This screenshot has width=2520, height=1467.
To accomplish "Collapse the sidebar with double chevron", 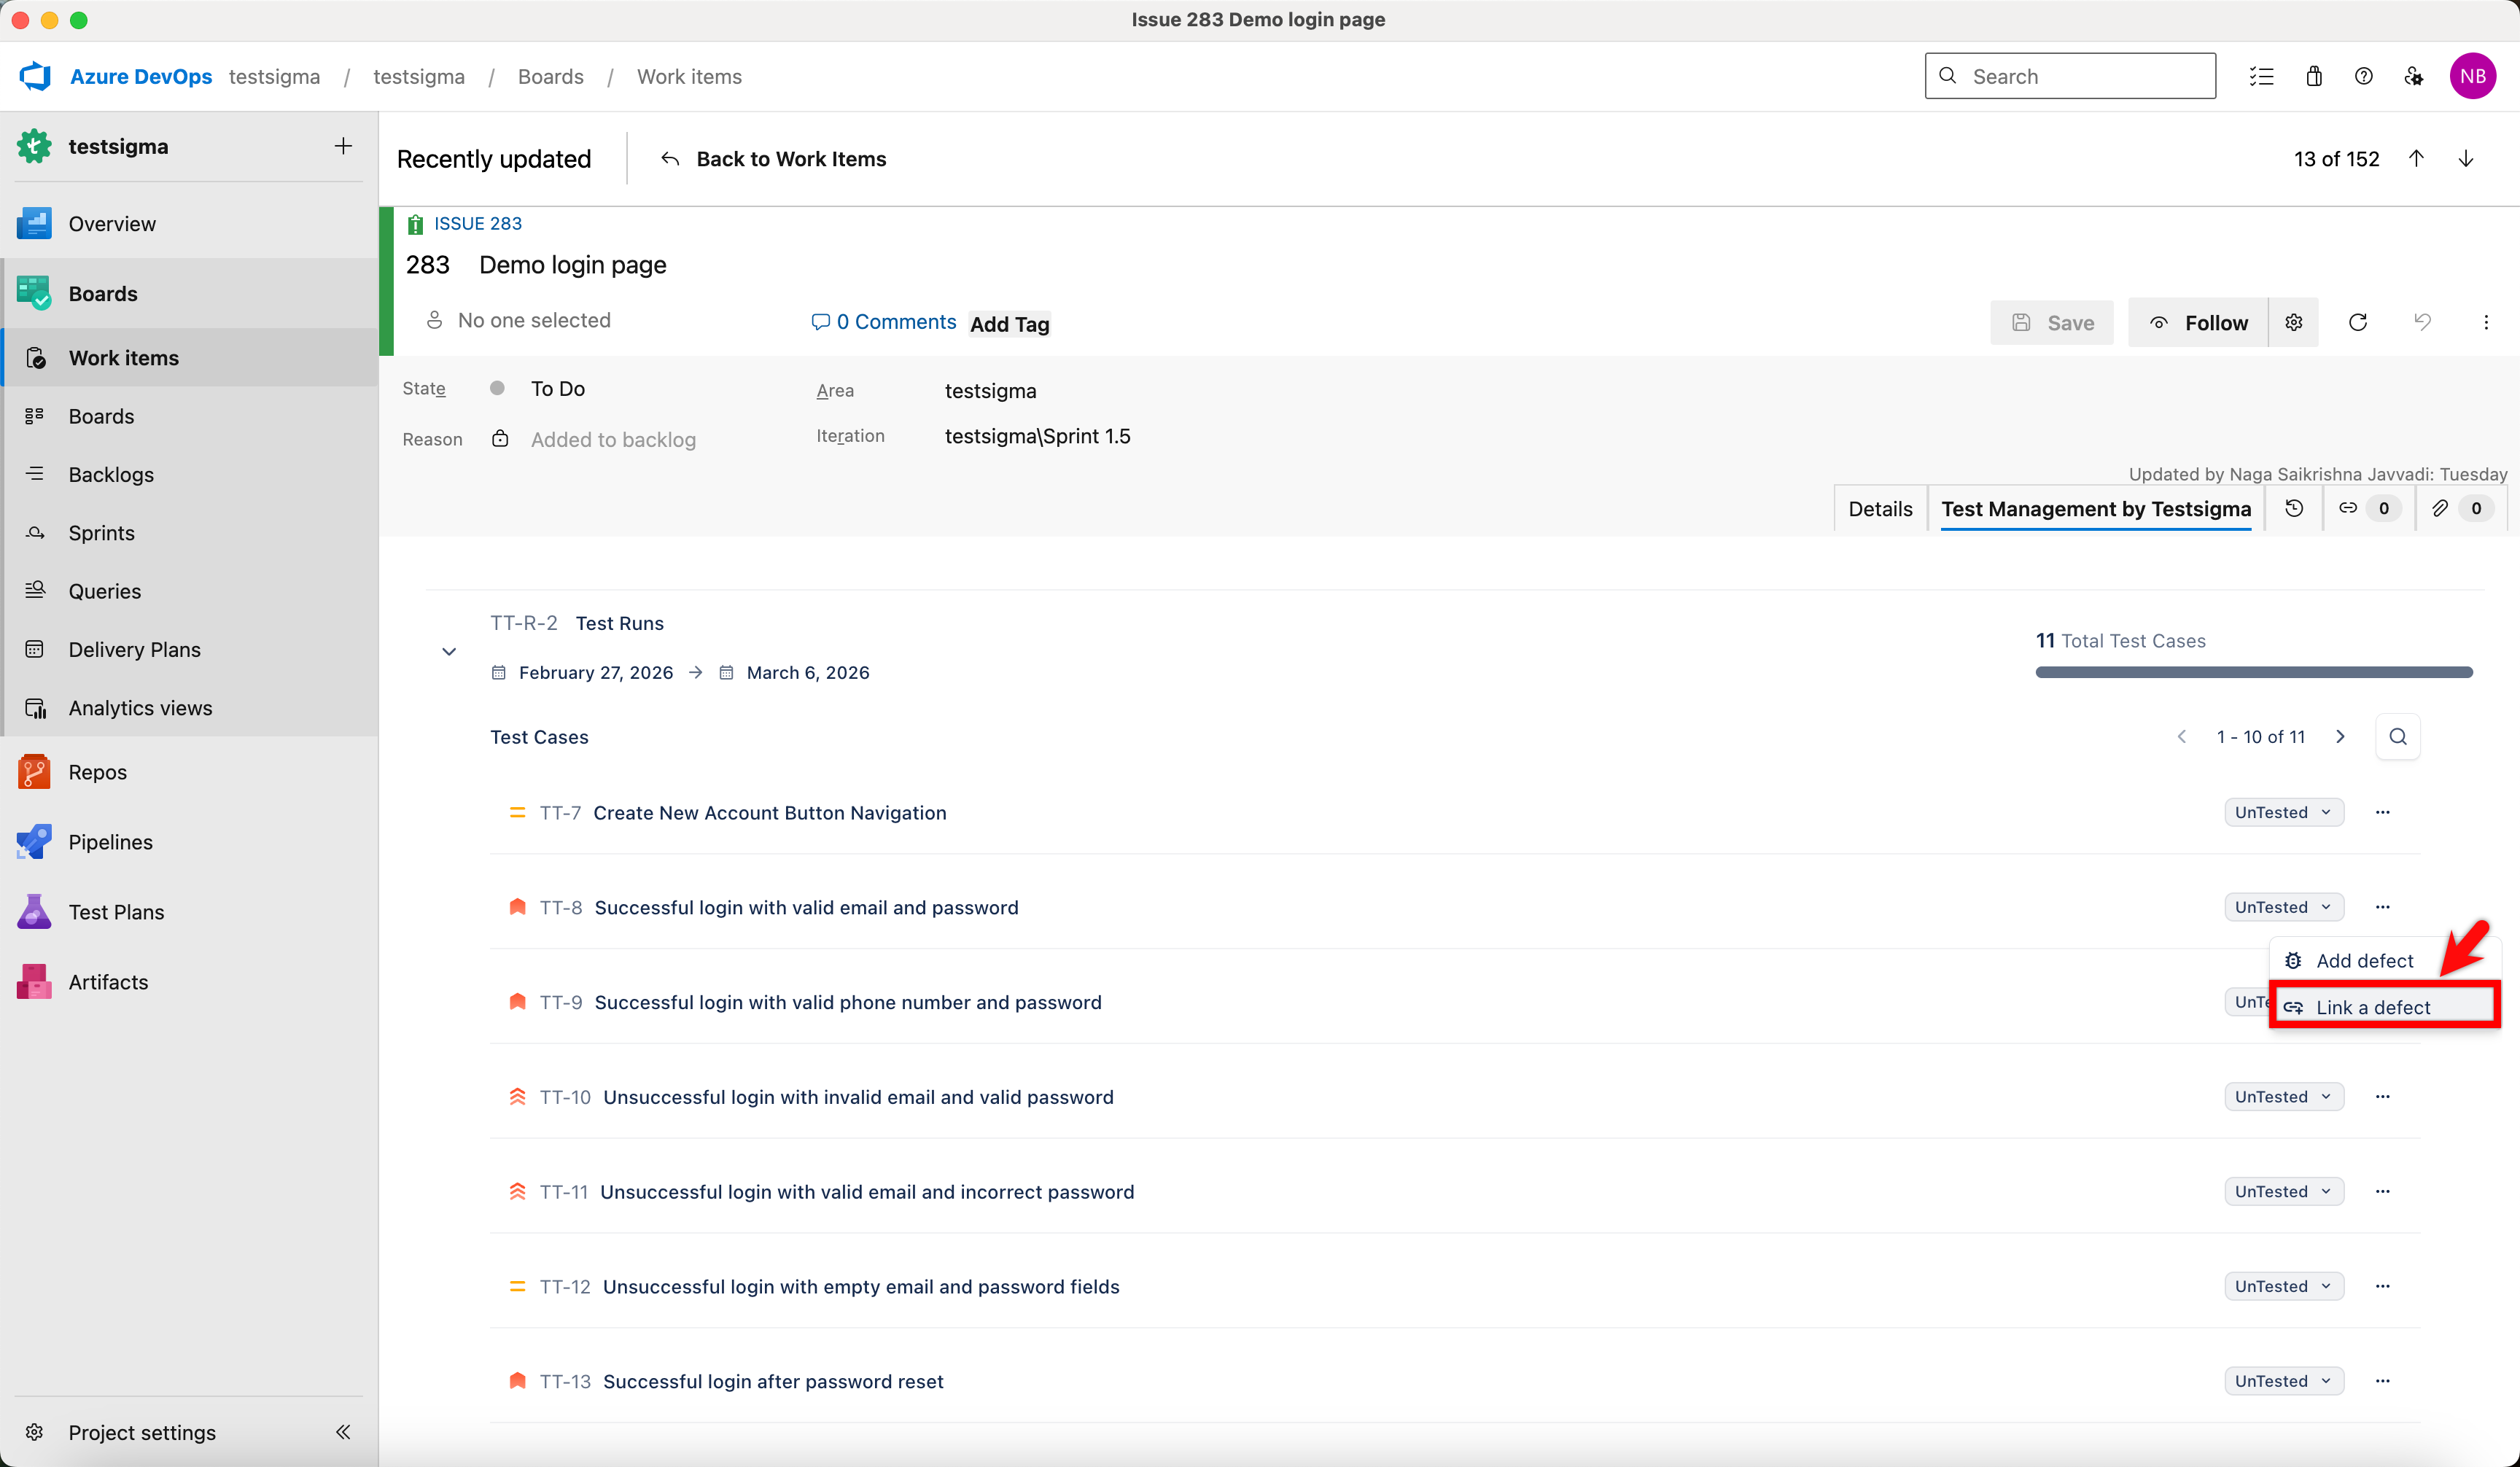I will [343, 1432].
